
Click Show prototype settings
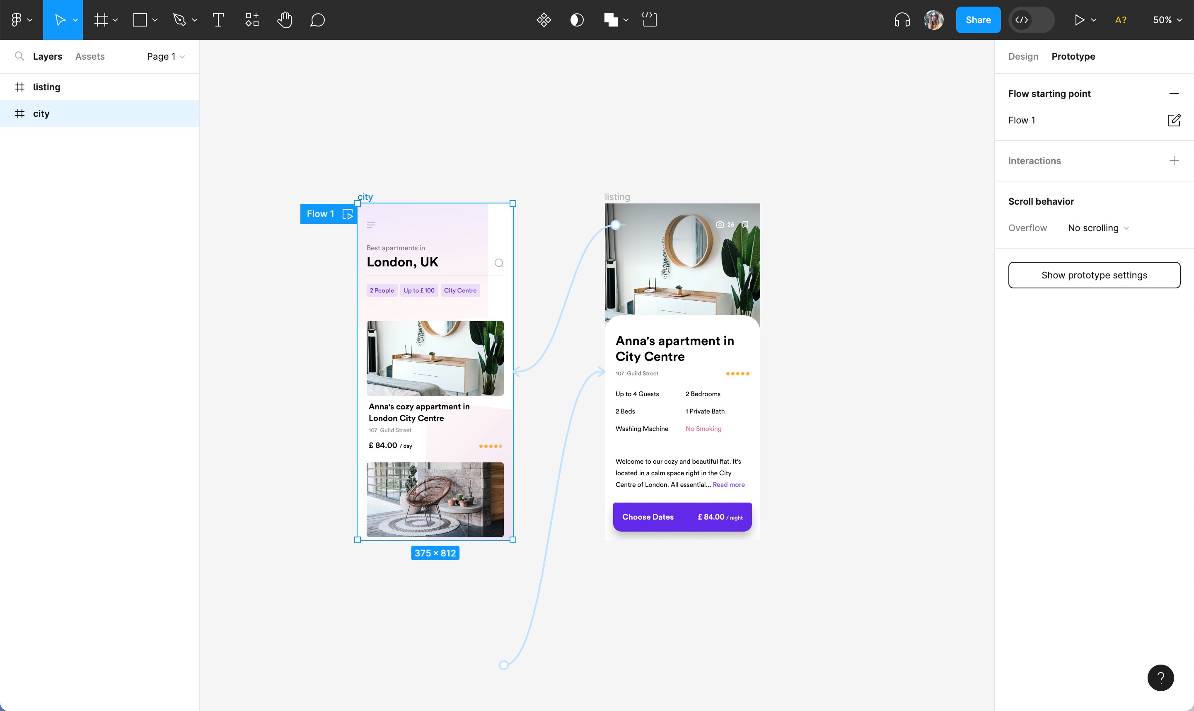(1094, 275)
